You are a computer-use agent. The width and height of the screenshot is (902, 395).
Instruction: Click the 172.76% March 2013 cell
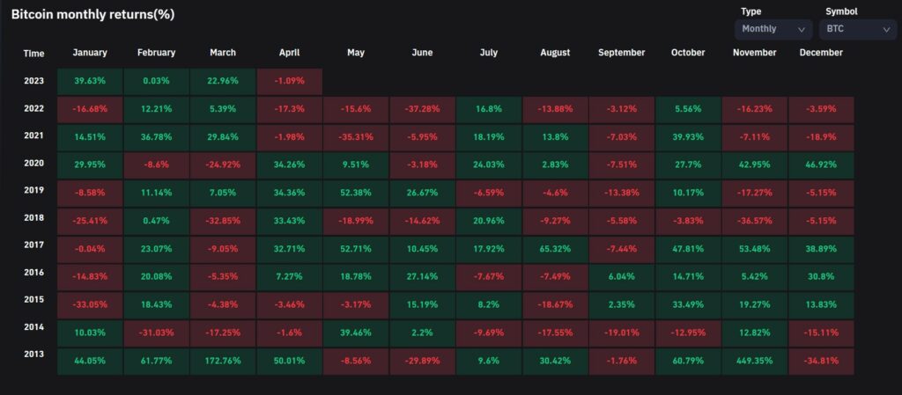point(223,361)
